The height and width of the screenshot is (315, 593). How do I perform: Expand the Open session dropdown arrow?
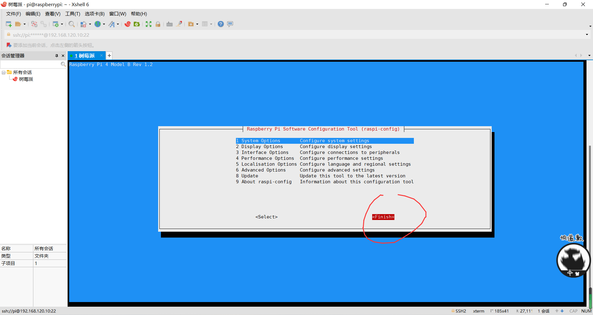pyautogui.click(x=25, y=24)
